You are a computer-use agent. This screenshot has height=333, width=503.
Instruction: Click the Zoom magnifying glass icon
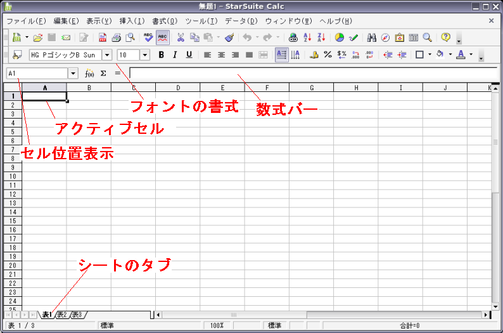(x=427, y=37)
